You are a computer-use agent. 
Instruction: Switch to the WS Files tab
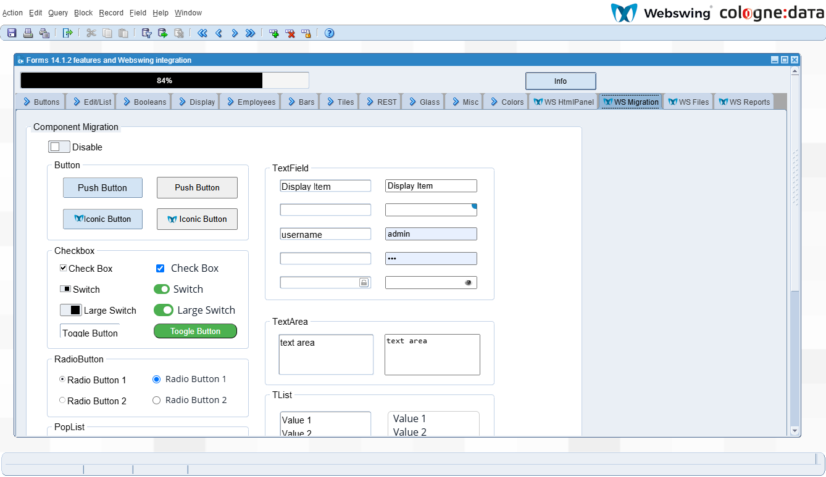click(x=688, y=102)
